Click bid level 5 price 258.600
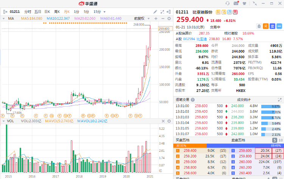The width and height of the screenshot is (284, 179). (190, 173)
